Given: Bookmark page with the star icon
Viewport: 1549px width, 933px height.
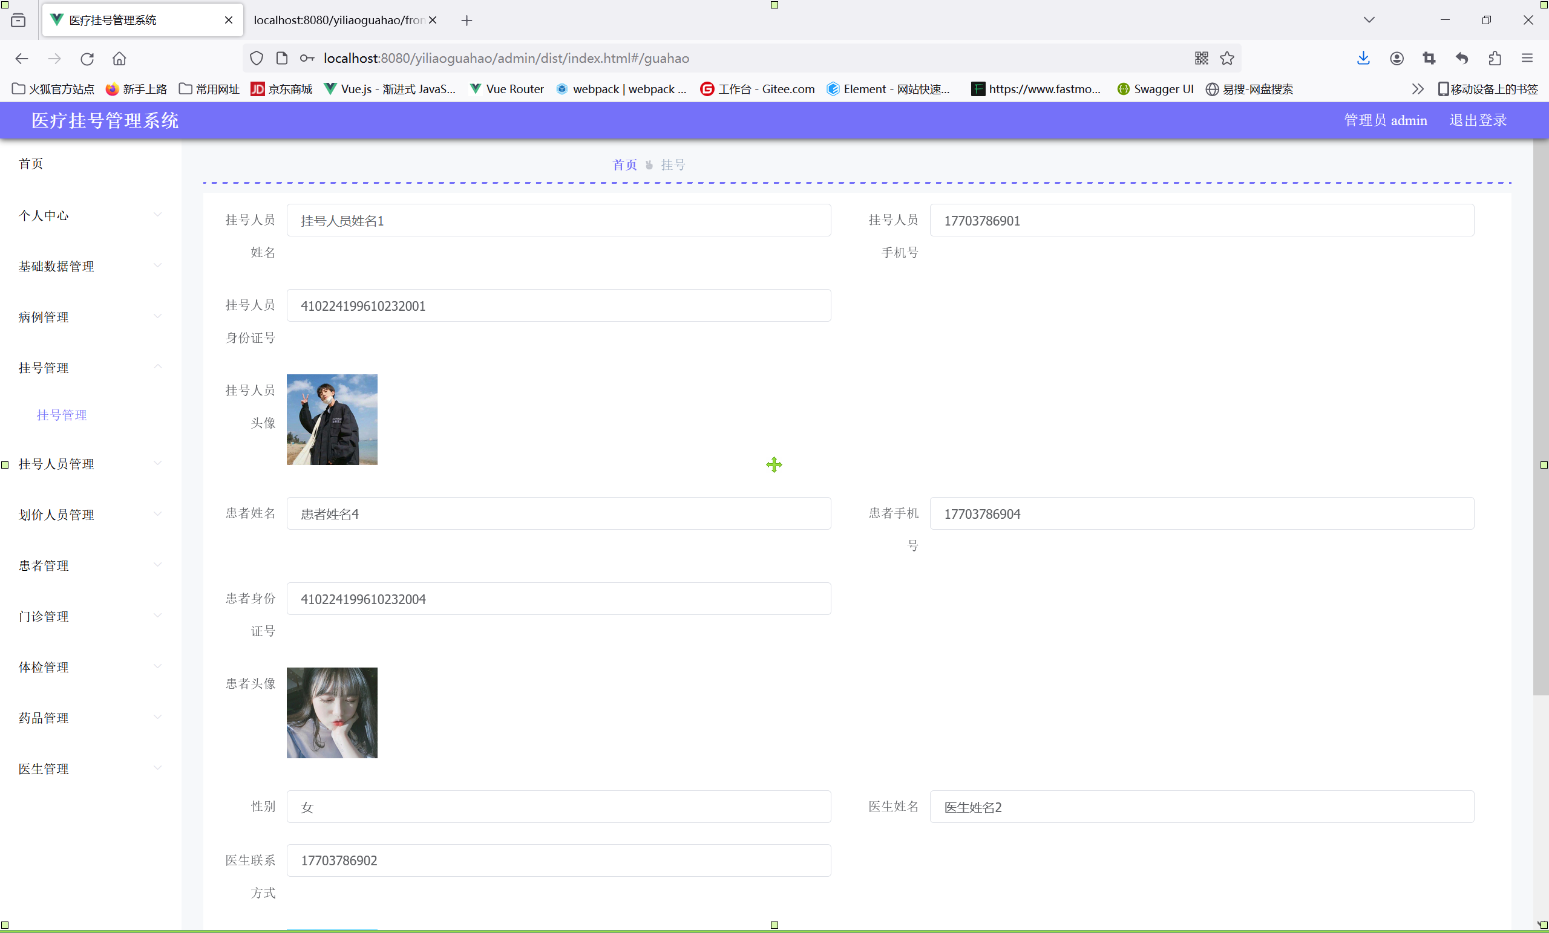Looking at the screenshot, I should tap(1227, 59).
